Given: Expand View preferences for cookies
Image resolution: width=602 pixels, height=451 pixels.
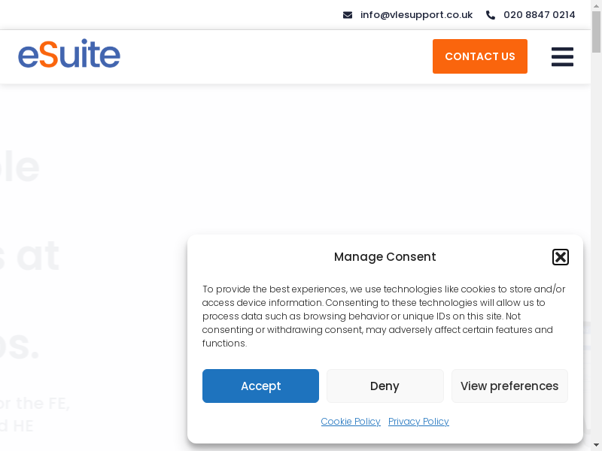Looking at the screenshot, I should pos(509,386).
